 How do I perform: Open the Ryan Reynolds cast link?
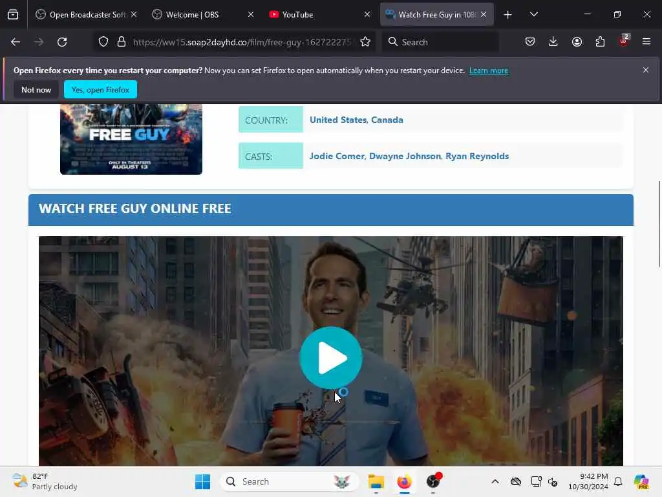tap(477, 156)
